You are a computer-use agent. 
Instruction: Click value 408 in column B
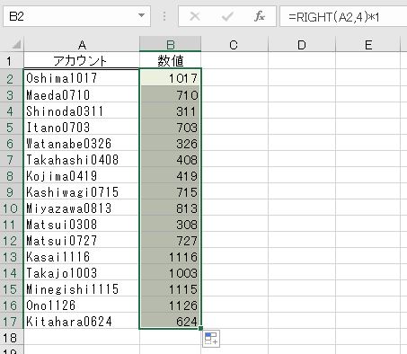pyautogui.click(x=171, y=159)
